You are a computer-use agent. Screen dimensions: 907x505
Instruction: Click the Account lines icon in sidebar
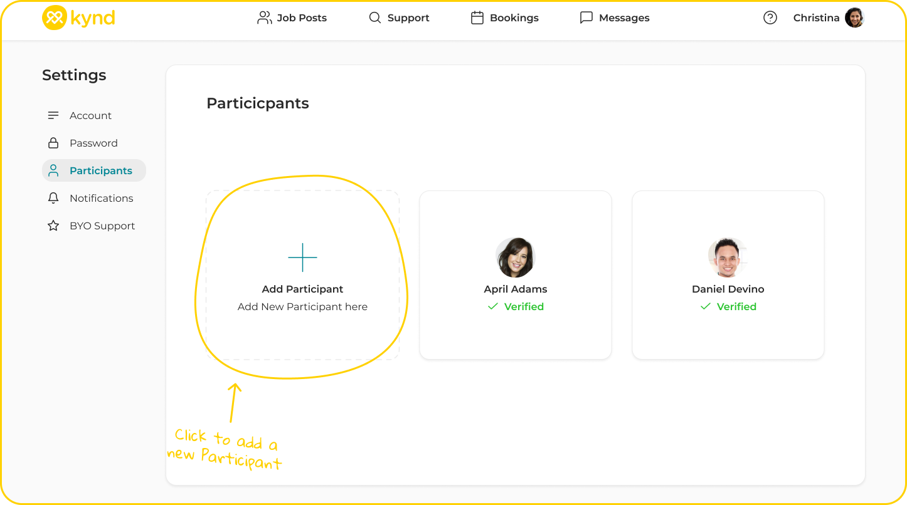53,116
